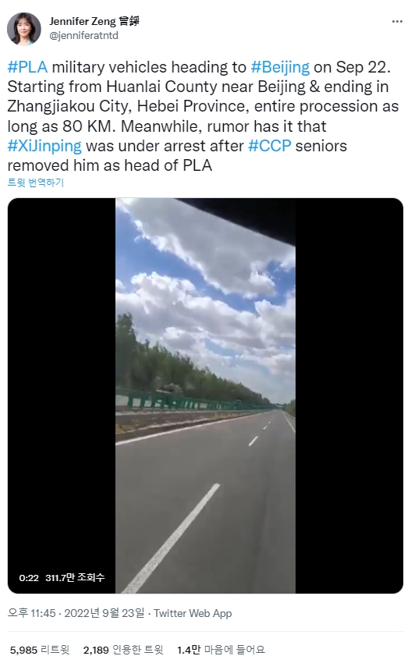Click the #PLA hashtag
This screenshot has height=663, width=411.
[x=27, y=67]
